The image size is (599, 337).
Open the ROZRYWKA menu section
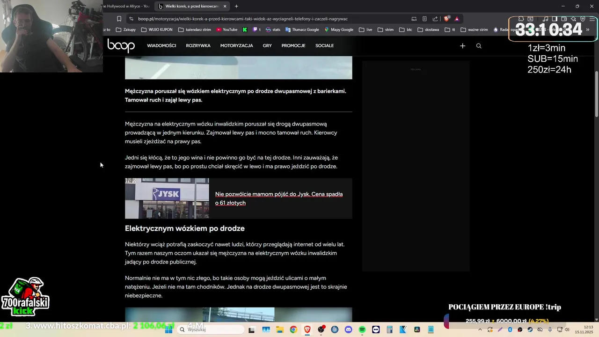198,46
